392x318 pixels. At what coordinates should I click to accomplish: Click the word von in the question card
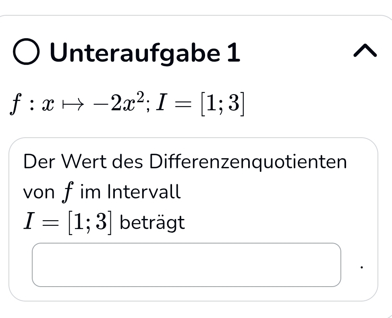[39, 192]
